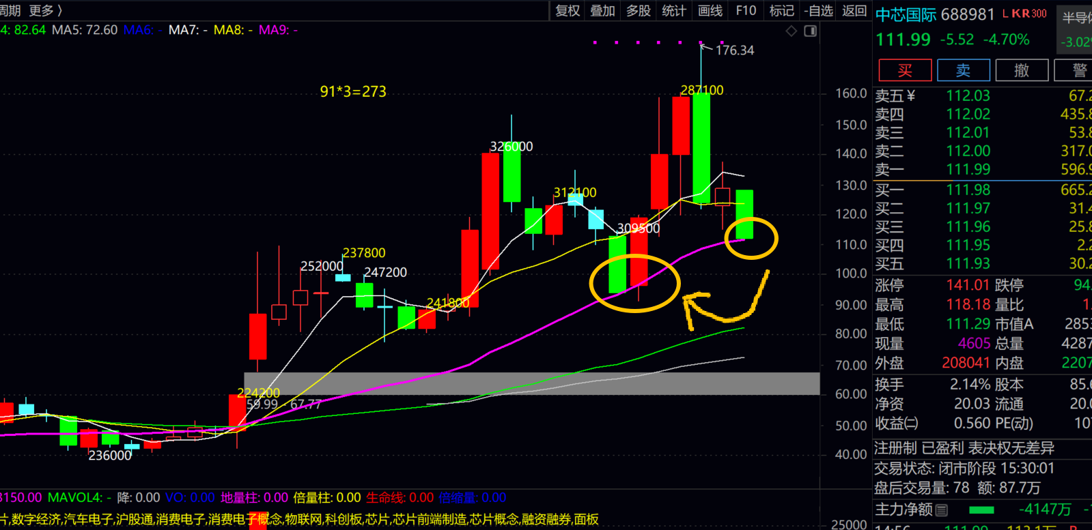The image size is (1092, 530).
Task: Activate the 画线 drawing tool
Action: coord(710,11)
